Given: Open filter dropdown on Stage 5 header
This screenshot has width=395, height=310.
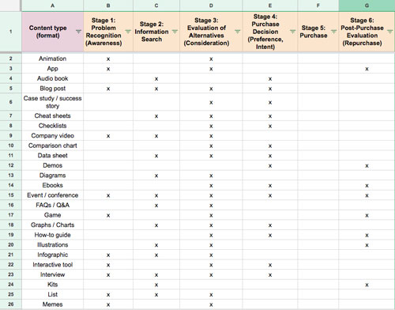Looking at the screenshot, I should point(333,32).
